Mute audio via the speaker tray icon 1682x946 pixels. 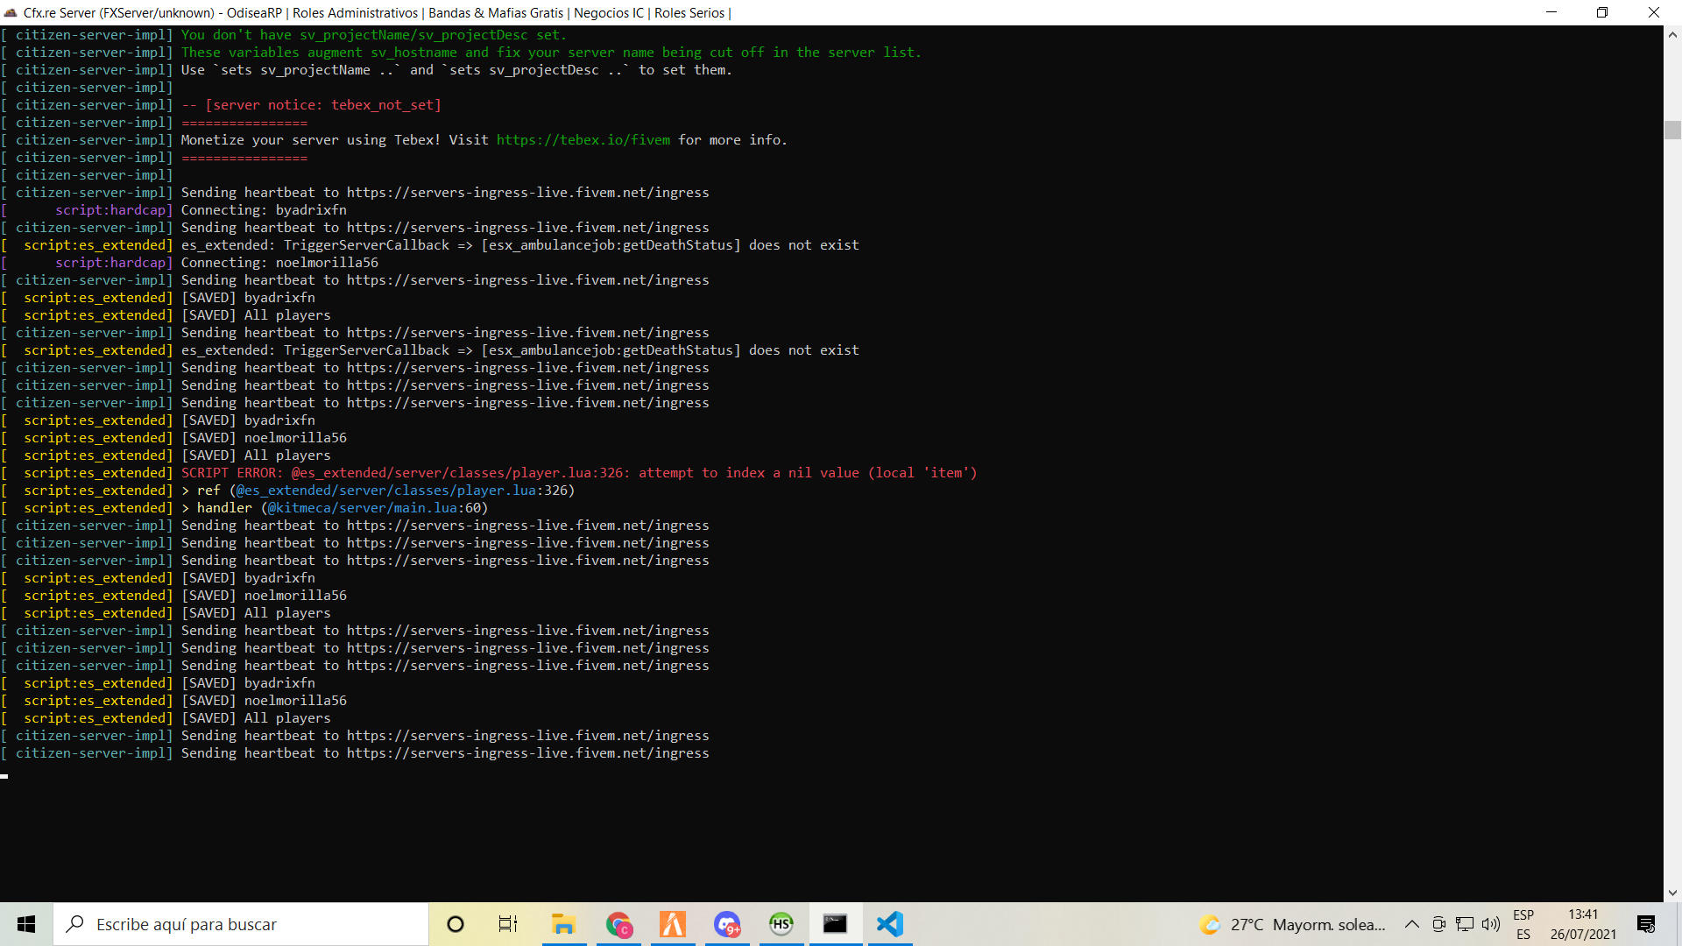1492,924
